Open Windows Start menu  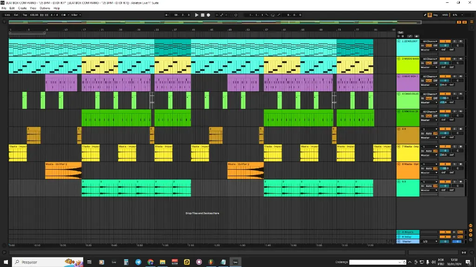[6, 262]
